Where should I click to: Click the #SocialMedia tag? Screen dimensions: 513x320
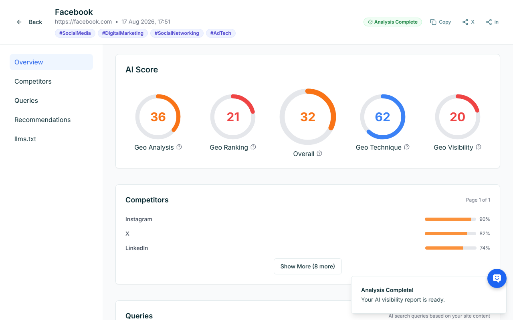75,33
